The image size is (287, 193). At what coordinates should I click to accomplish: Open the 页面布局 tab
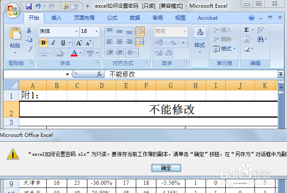click(x=84, y=18)
